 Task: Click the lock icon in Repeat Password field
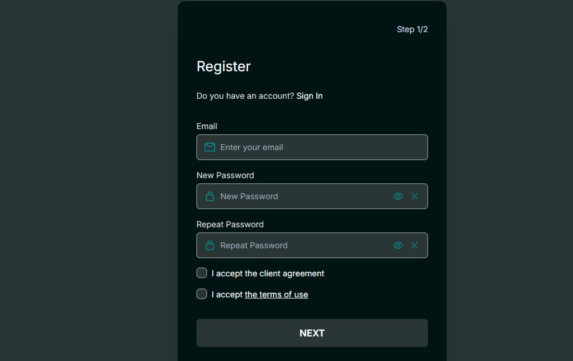tap(209, 245)
